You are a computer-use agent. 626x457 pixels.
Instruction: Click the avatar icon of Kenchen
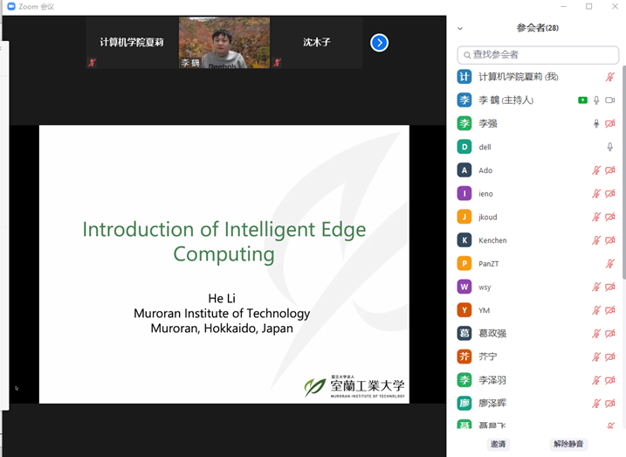[x=464, y=240]
